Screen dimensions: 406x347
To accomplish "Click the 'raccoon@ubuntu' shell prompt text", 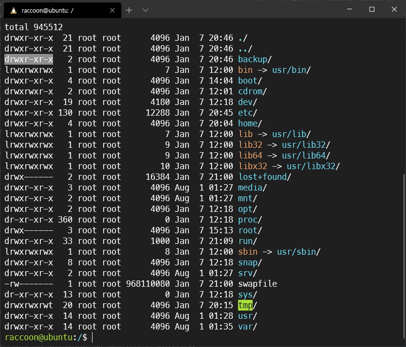I will [38, 337].
